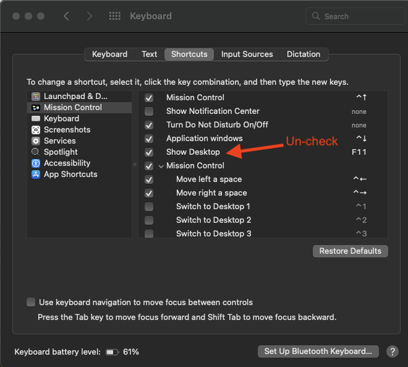Toggle keyboard navigation focus checkbox
Image resolution: width=408 pixels, height=367 pixels.
click(x=31, y=303)
